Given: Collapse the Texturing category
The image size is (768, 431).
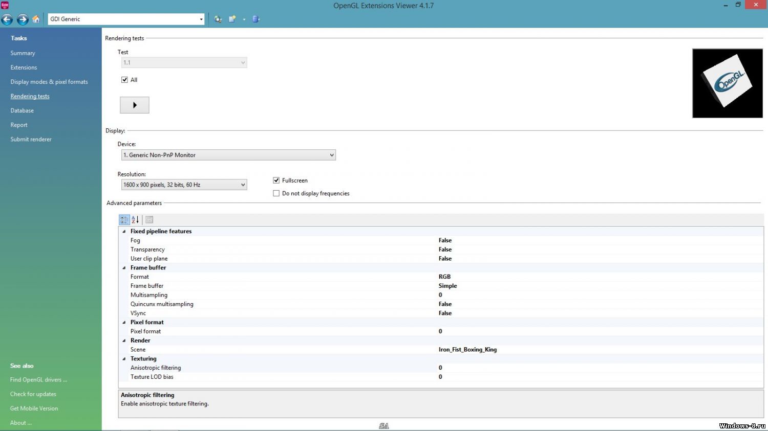Looking at the screenshot, I should click(x=124, y=359).
